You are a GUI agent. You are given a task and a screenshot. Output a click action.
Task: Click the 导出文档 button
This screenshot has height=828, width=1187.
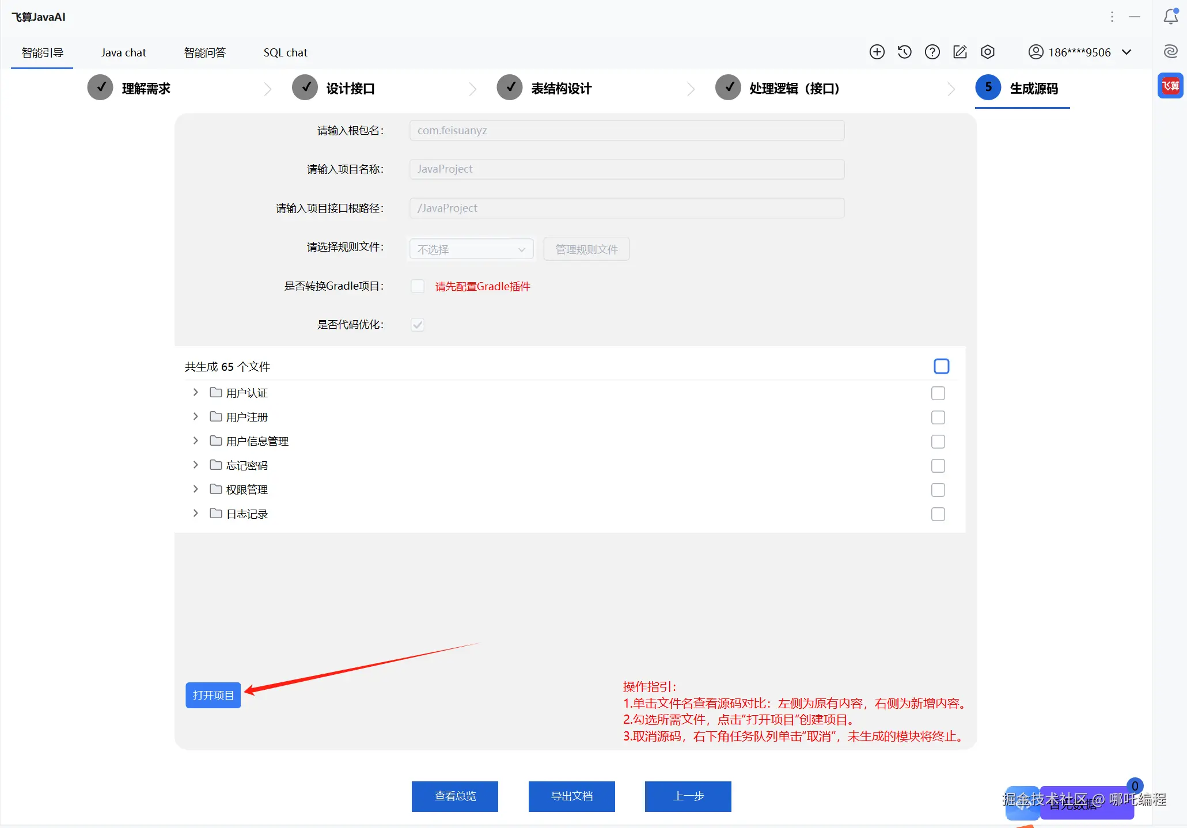click(x=571, y=796)
